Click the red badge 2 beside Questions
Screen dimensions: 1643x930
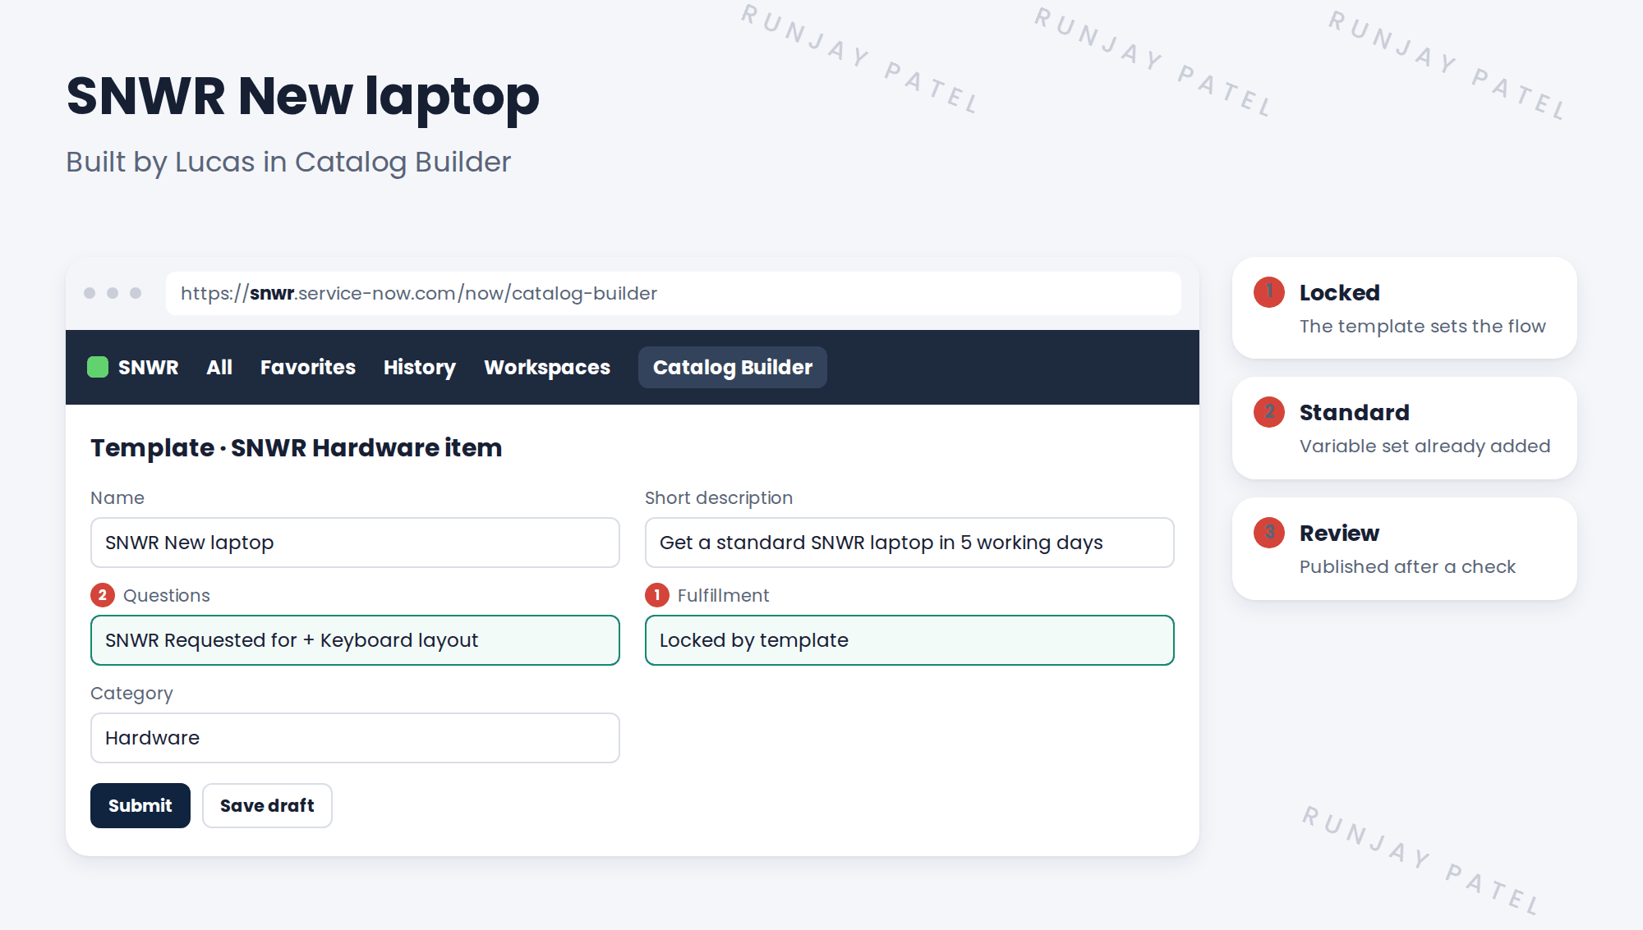point(103,595)
